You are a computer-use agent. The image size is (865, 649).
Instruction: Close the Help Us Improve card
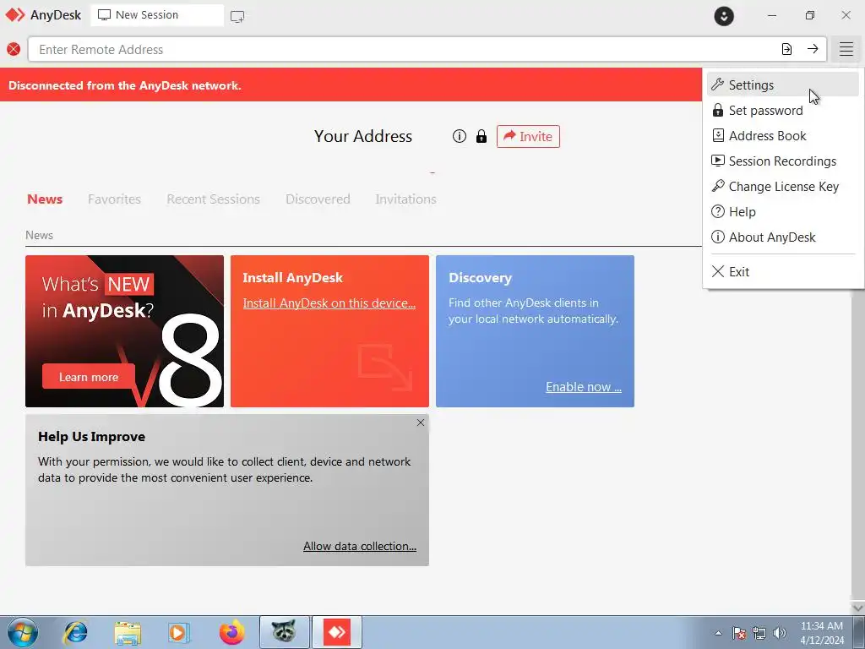click(421, 423)
